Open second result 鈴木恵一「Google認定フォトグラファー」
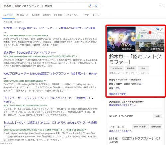The image size is (166, 145). point(31,53)
